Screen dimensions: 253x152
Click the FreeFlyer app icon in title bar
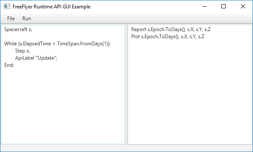[7, 6]
